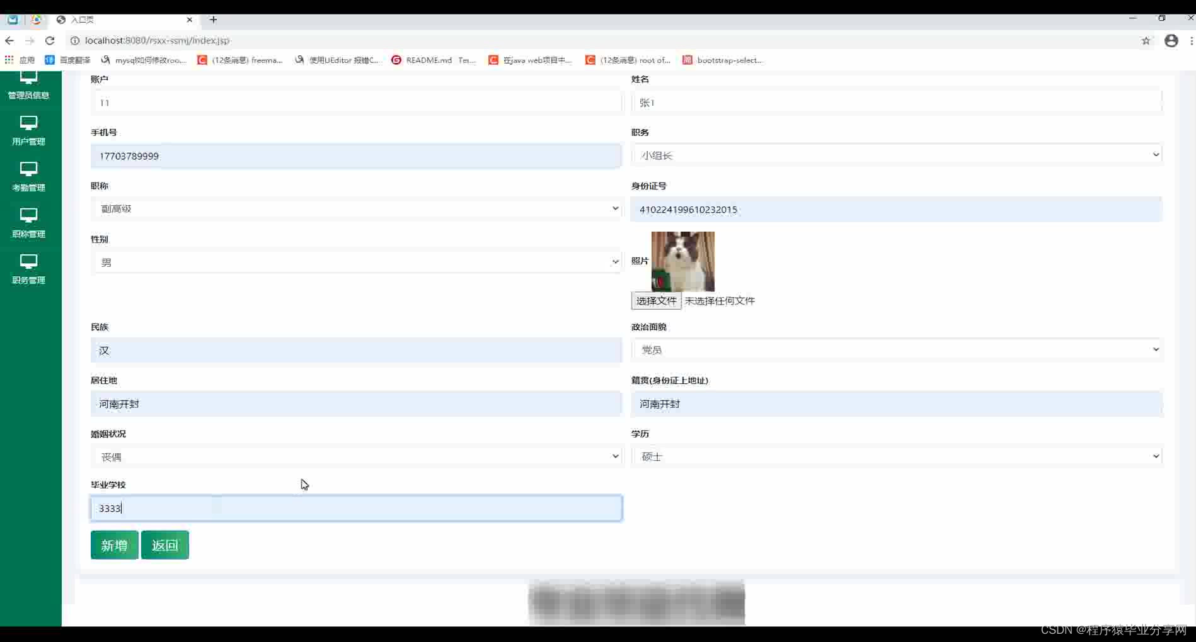Open the 使用UEditor bookmark

[x=337, y=60]
